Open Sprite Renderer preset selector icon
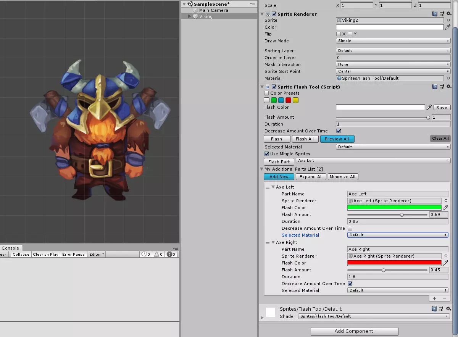This screenshot has height=337, width=458. (442, 14)
